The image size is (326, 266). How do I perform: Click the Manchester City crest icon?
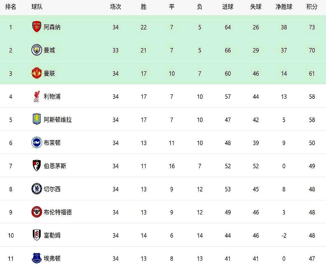37,50
